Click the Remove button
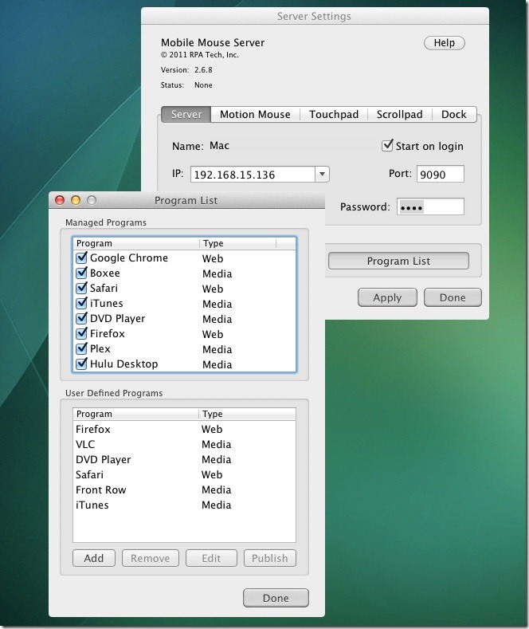The height and width of the screenshot is (629, 529). point(151,558)
